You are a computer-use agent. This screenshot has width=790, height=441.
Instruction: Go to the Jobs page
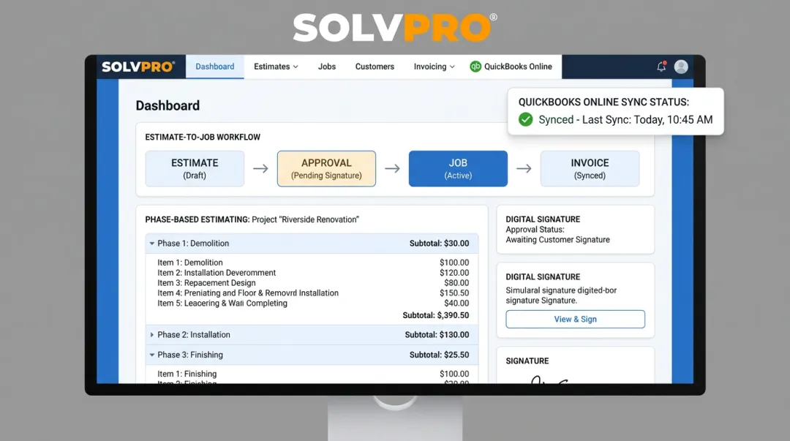tap(327, 67)
